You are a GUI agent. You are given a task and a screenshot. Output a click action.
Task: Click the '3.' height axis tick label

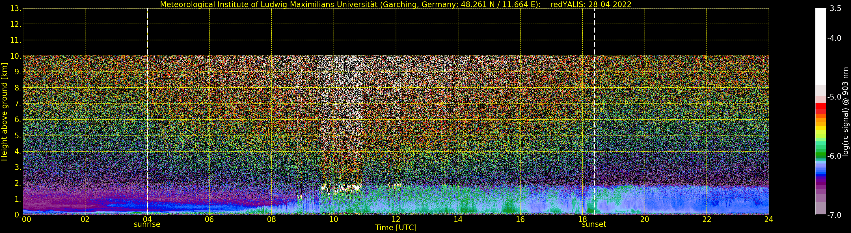pos(18,167)
